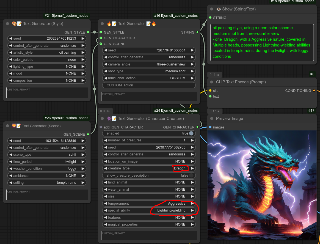This screenshot has height=244, width=320.
Task: Open the creature_type dropdown showing Dragon
Action: (149, 168)
